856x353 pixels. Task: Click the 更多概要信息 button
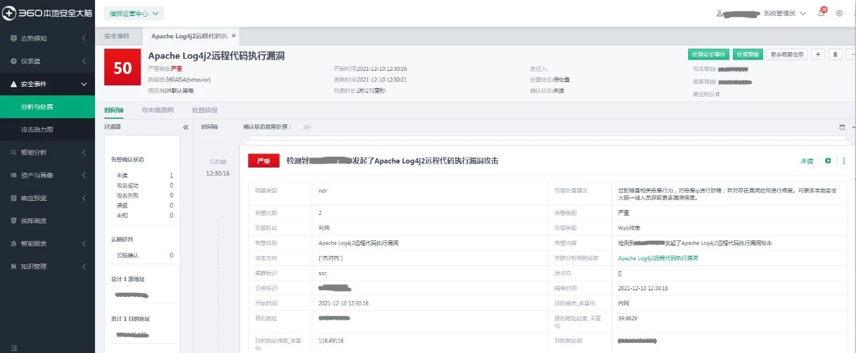point(786,55)
